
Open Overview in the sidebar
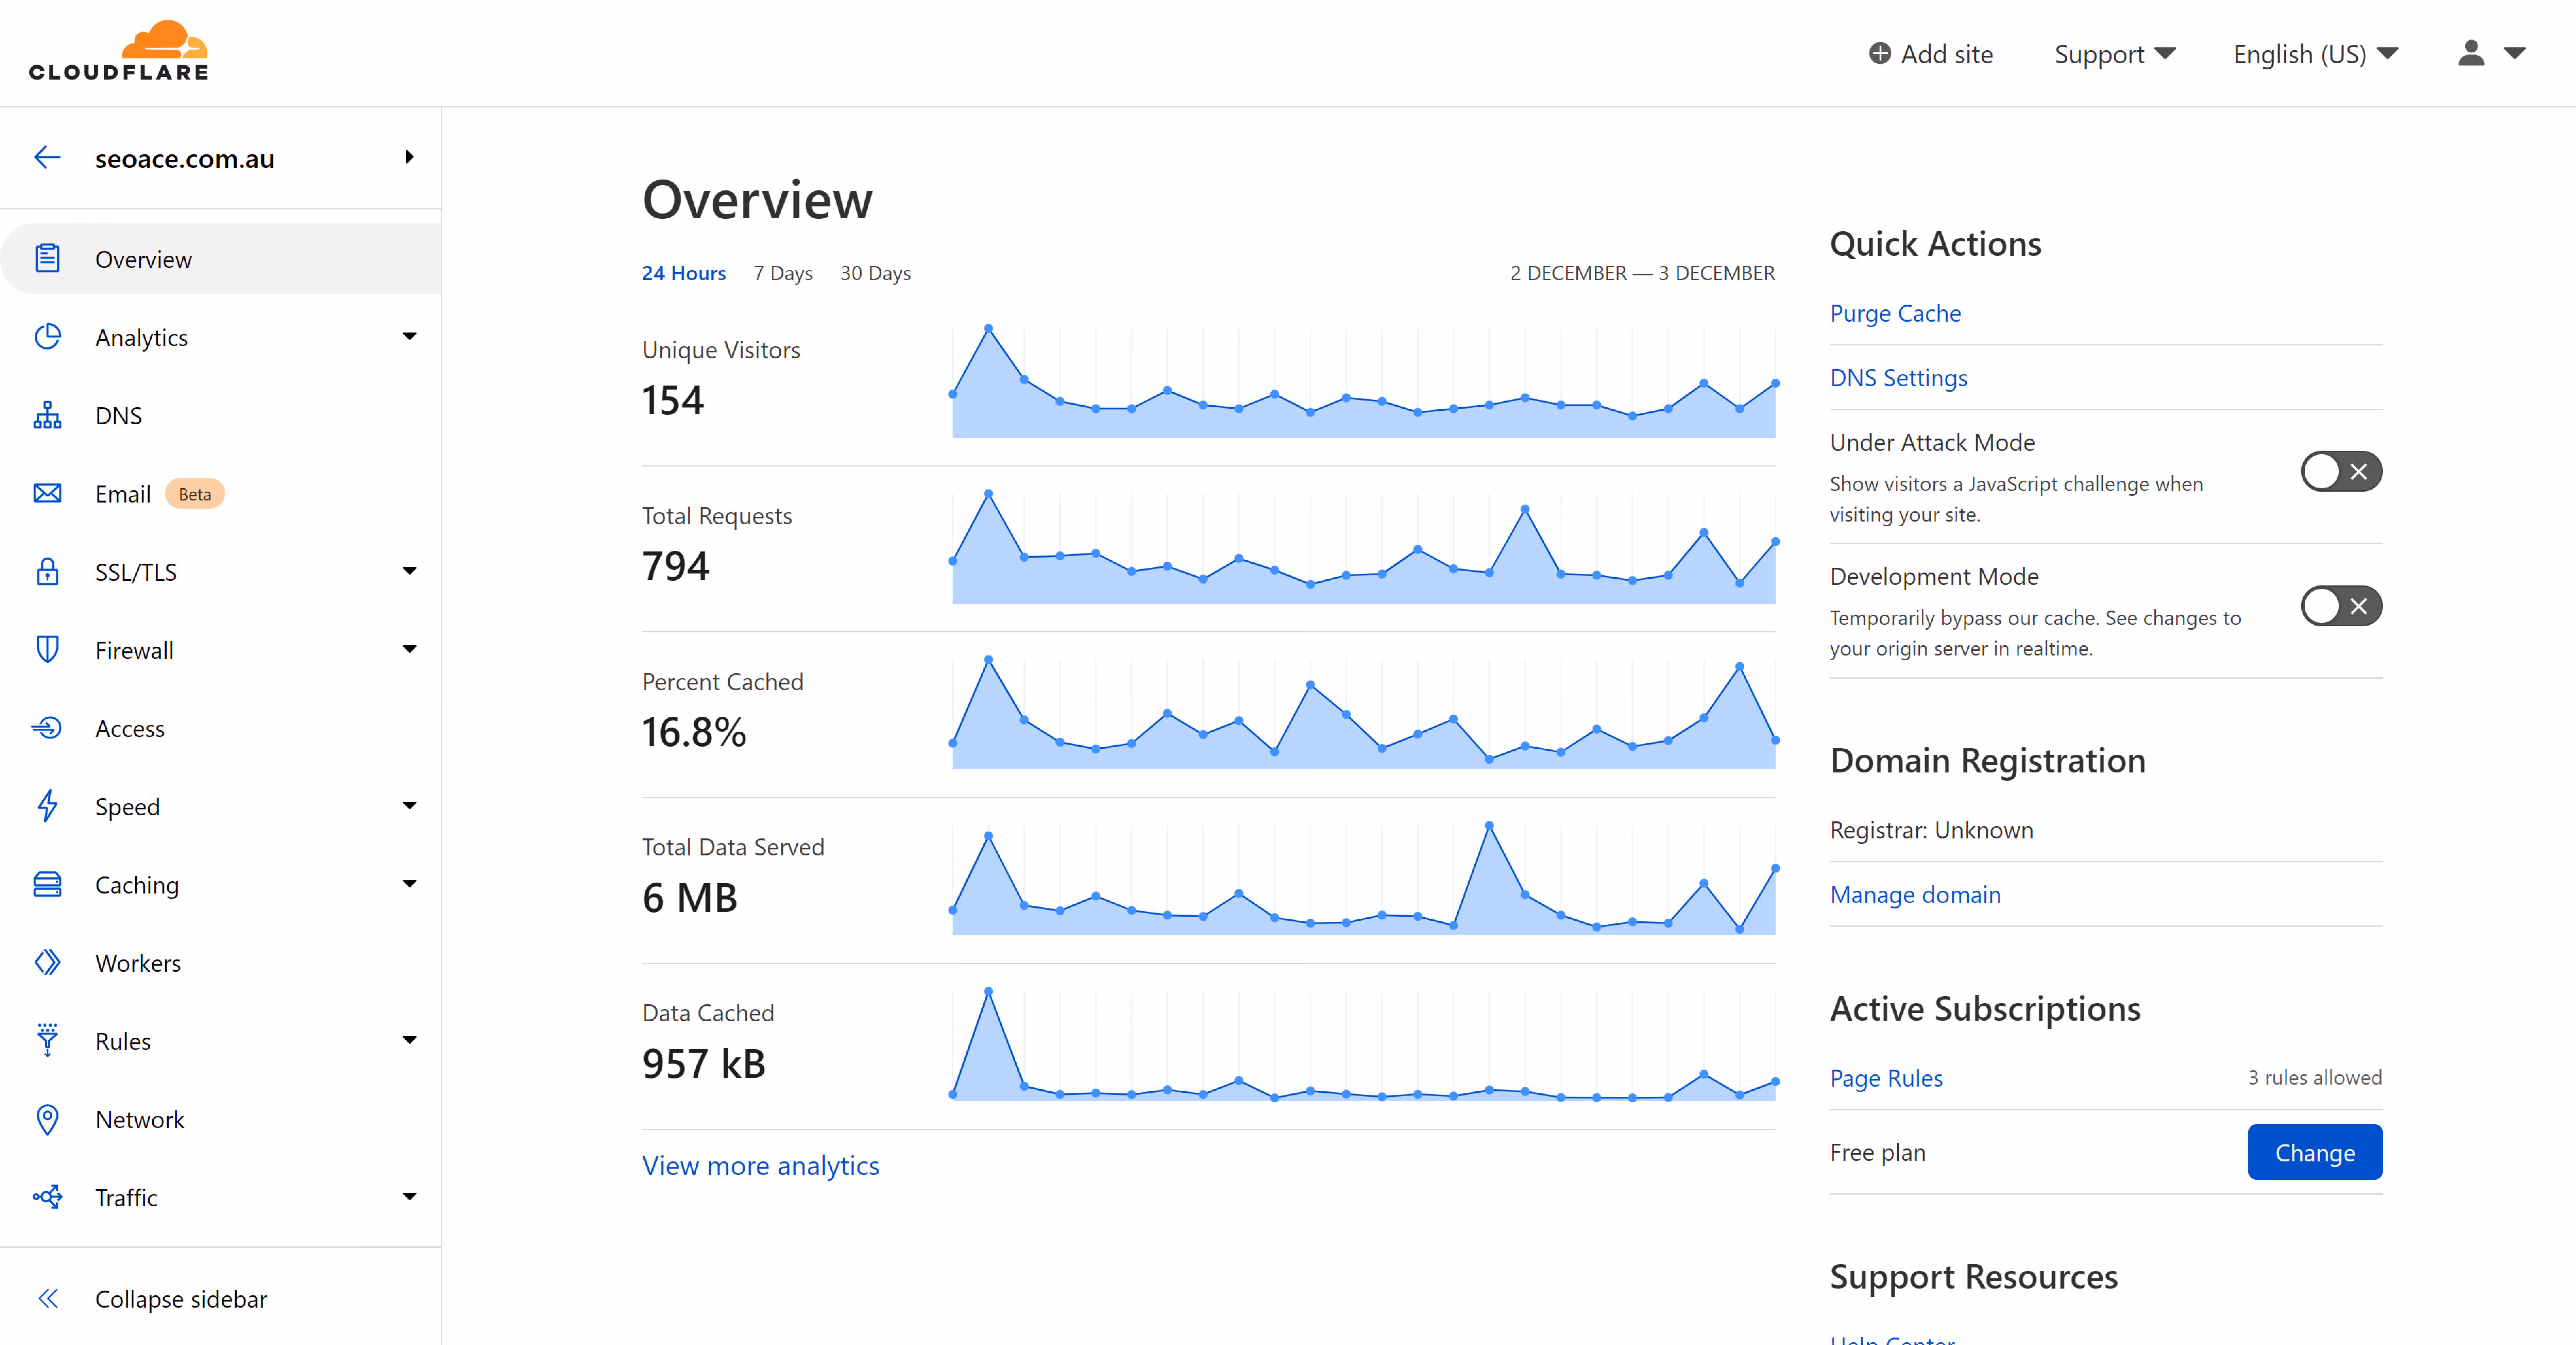(x=220, y=259)
